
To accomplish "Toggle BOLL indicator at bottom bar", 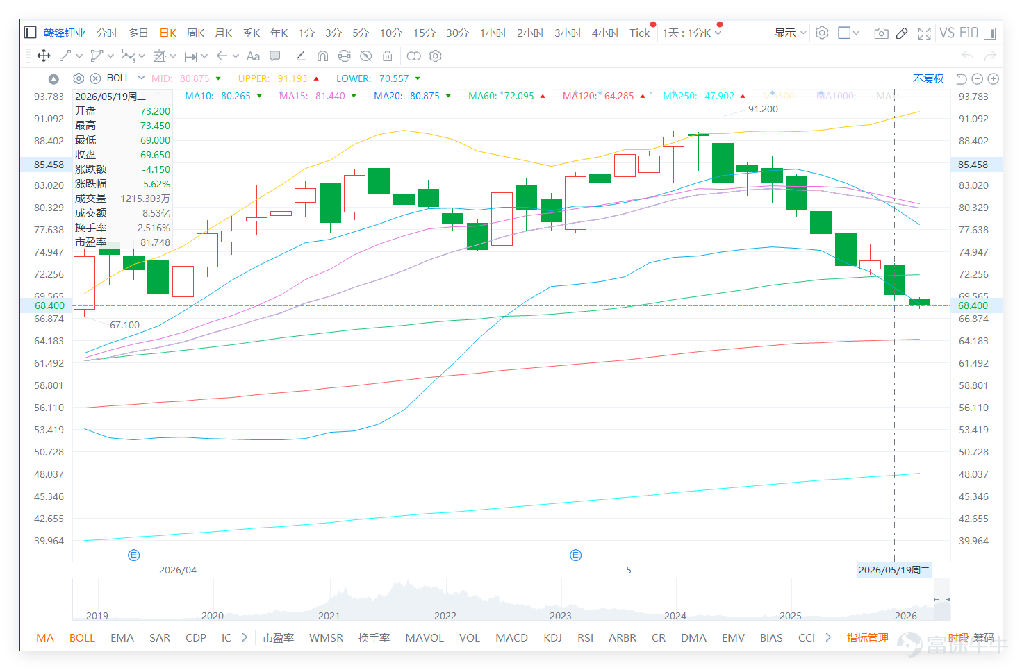I will point(82,637).
